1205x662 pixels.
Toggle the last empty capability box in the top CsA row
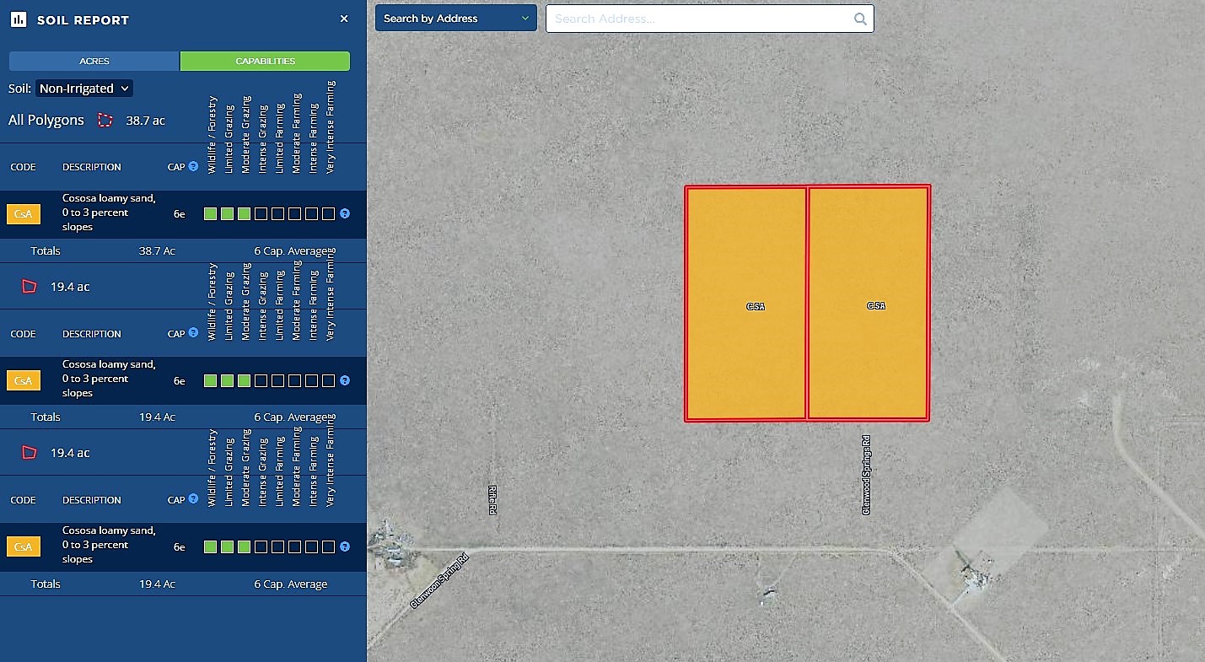click(328, 214)
